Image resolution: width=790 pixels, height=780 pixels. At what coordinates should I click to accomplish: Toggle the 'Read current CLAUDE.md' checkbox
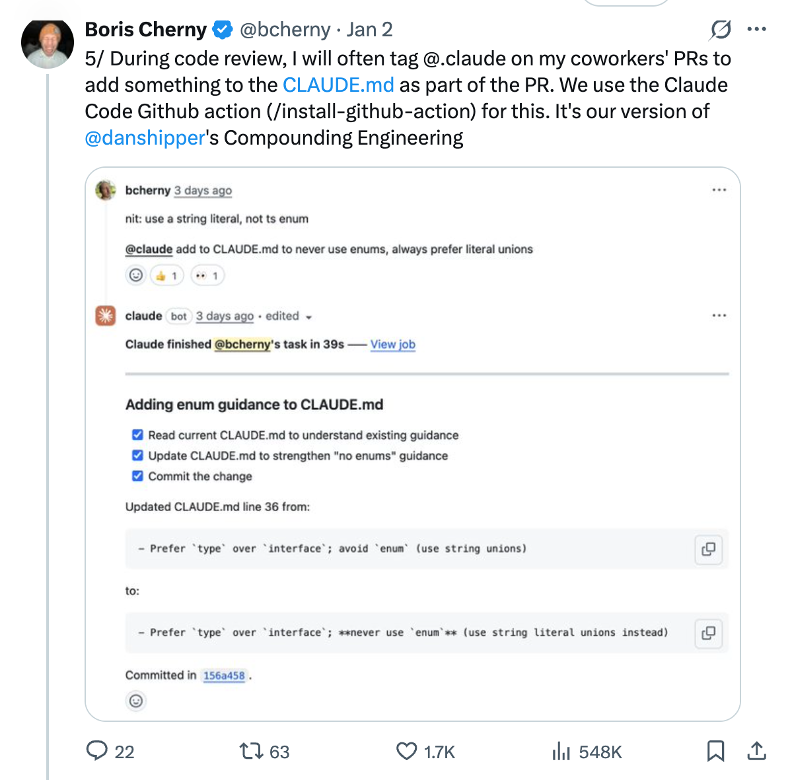[x=137, y=435]
